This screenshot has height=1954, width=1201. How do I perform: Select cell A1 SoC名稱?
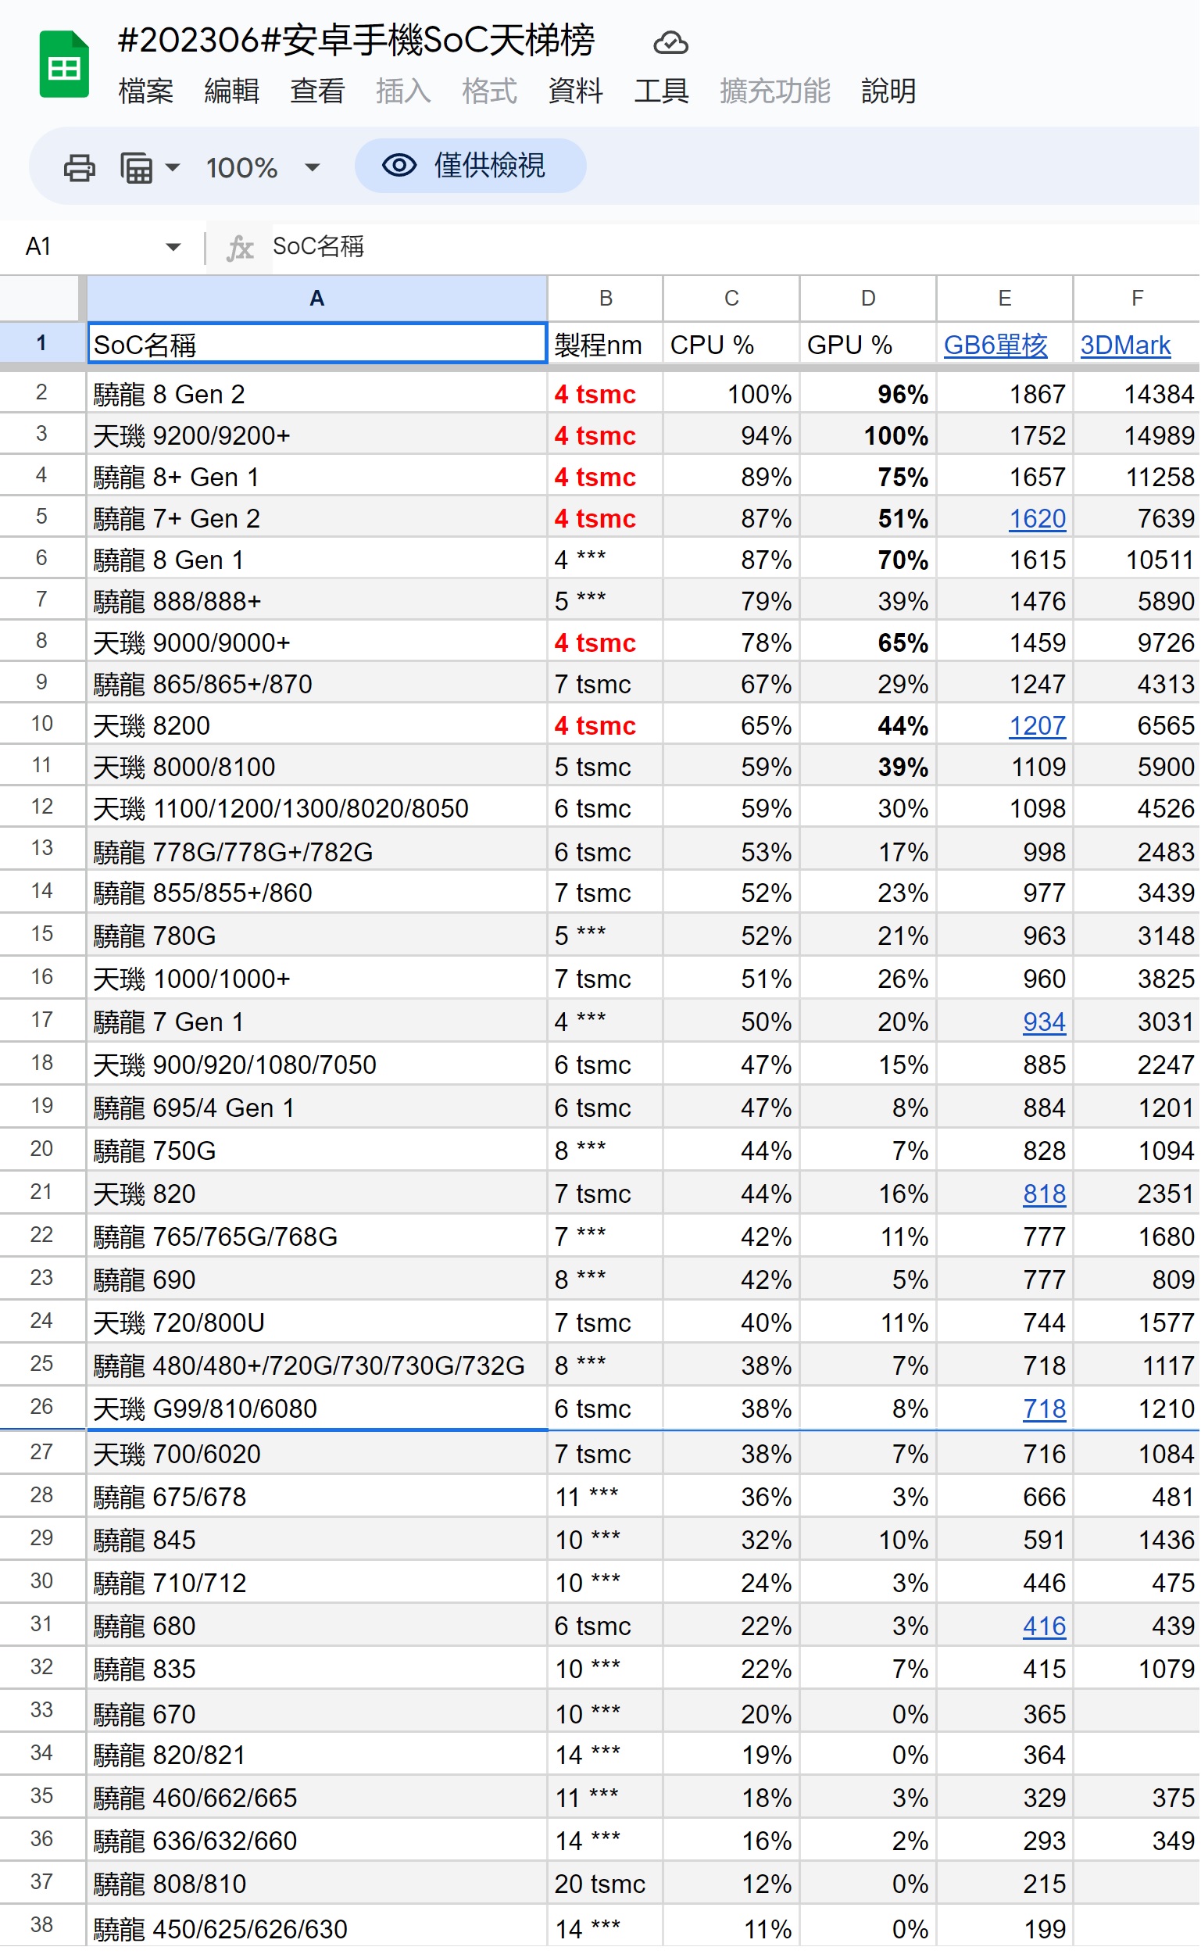click(317, 344)
